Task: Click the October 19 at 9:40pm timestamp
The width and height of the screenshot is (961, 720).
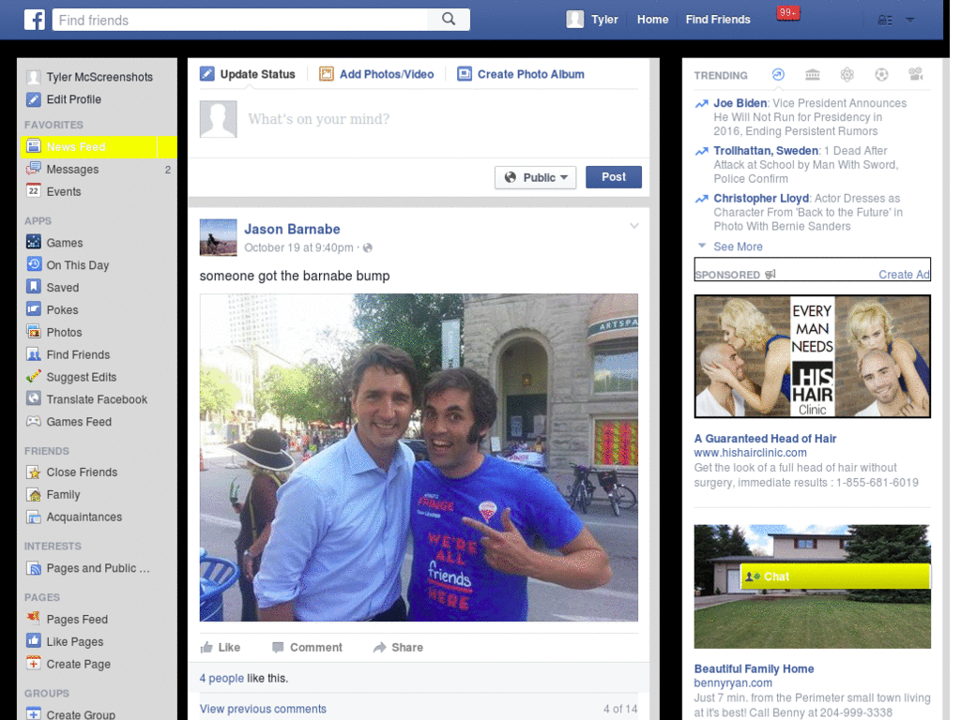Action: (x=298, y=247)
